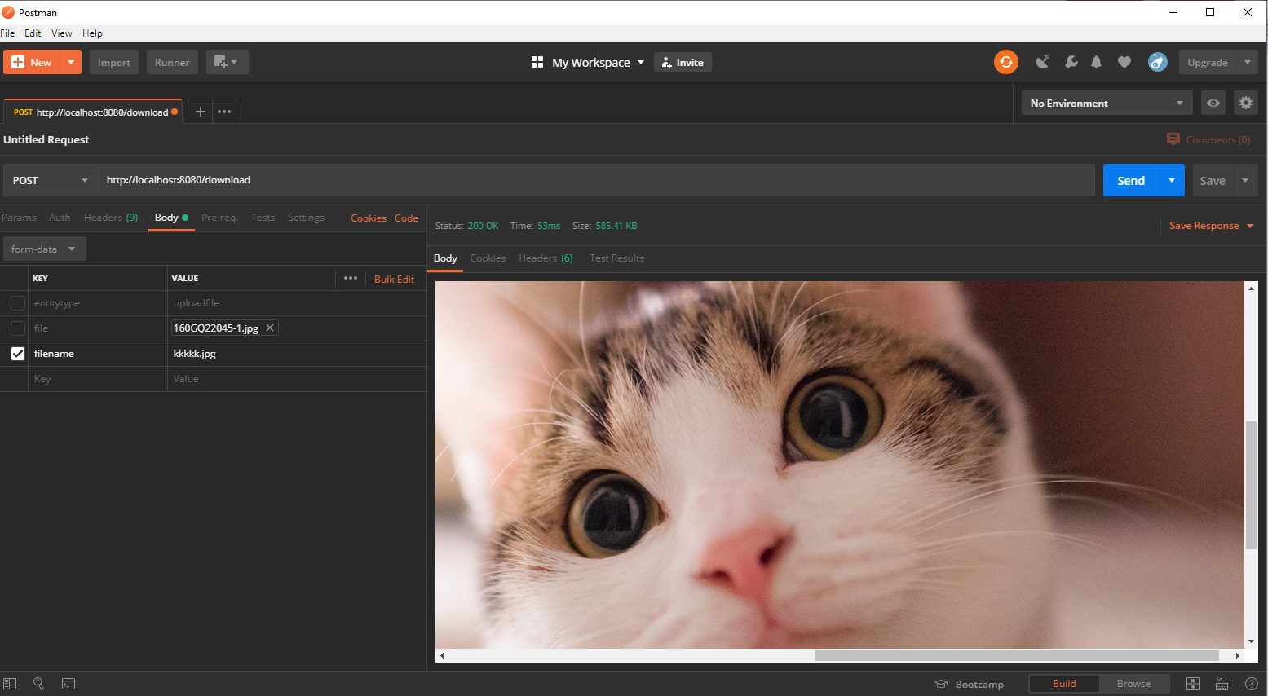Open the No Environment dropdown
The width and height of the screenshot is (1268, 696).
coord(1107,103)
